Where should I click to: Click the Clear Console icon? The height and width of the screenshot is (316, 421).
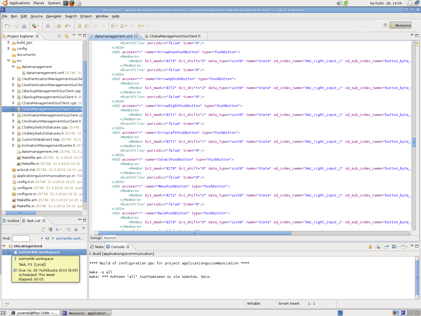[378, 247]
